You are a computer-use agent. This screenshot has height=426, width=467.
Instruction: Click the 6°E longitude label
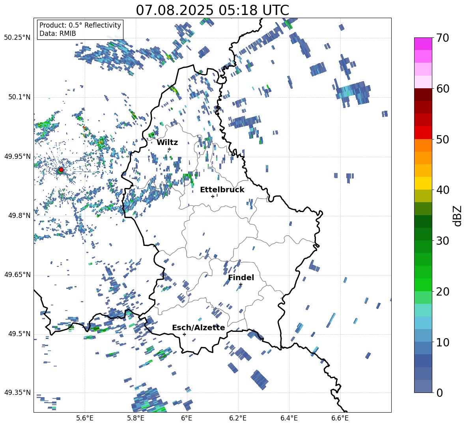pos(187,418)
